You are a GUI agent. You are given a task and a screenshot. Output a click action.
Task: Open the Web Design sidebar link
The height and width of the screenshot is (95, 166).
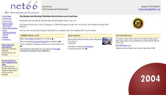[x=7, y=19]
